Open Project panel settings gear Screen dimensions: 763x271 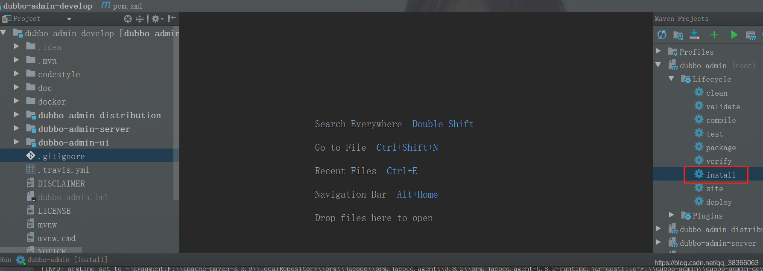tap(157, 19)
